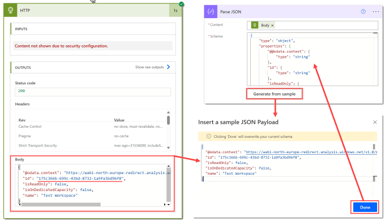Click the green success checkmark on HTTP
Viewport: 385px width, 221px height.
(x=181, y=4)
